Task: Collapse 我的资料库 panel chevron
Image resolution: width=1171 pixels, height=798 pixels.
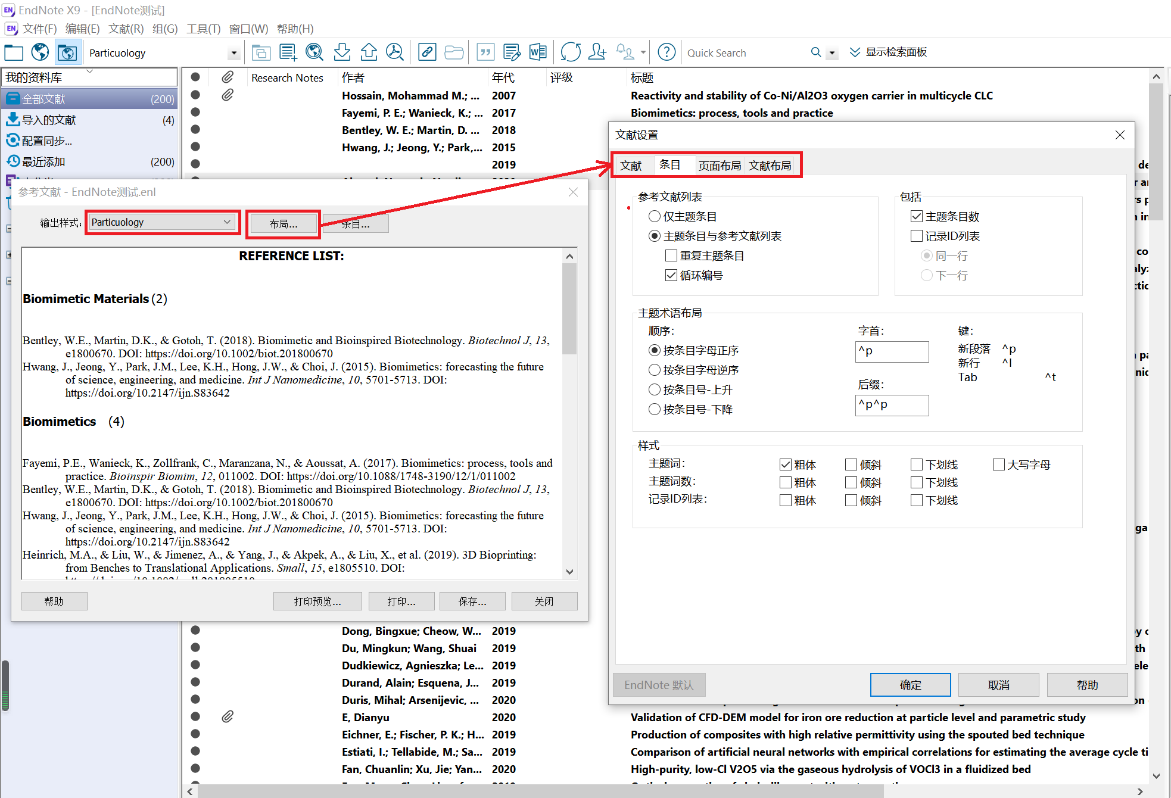Action: coord(90,71)
